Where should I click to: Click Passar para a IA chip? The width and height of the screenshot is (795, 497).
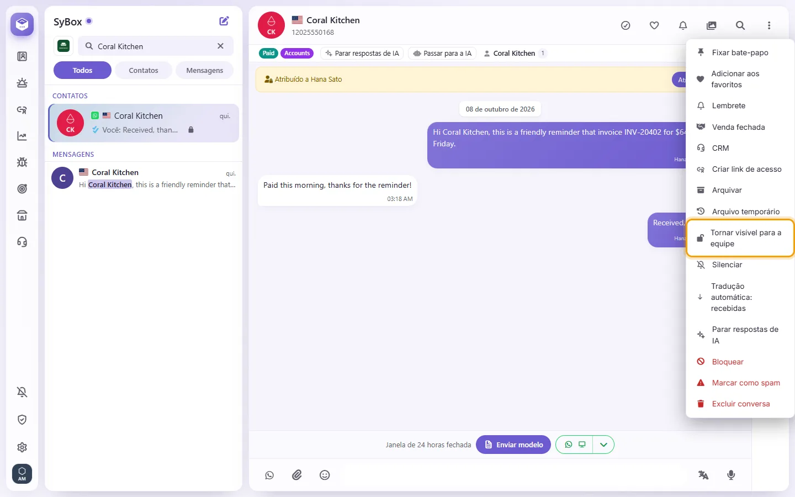click(442, 54)
